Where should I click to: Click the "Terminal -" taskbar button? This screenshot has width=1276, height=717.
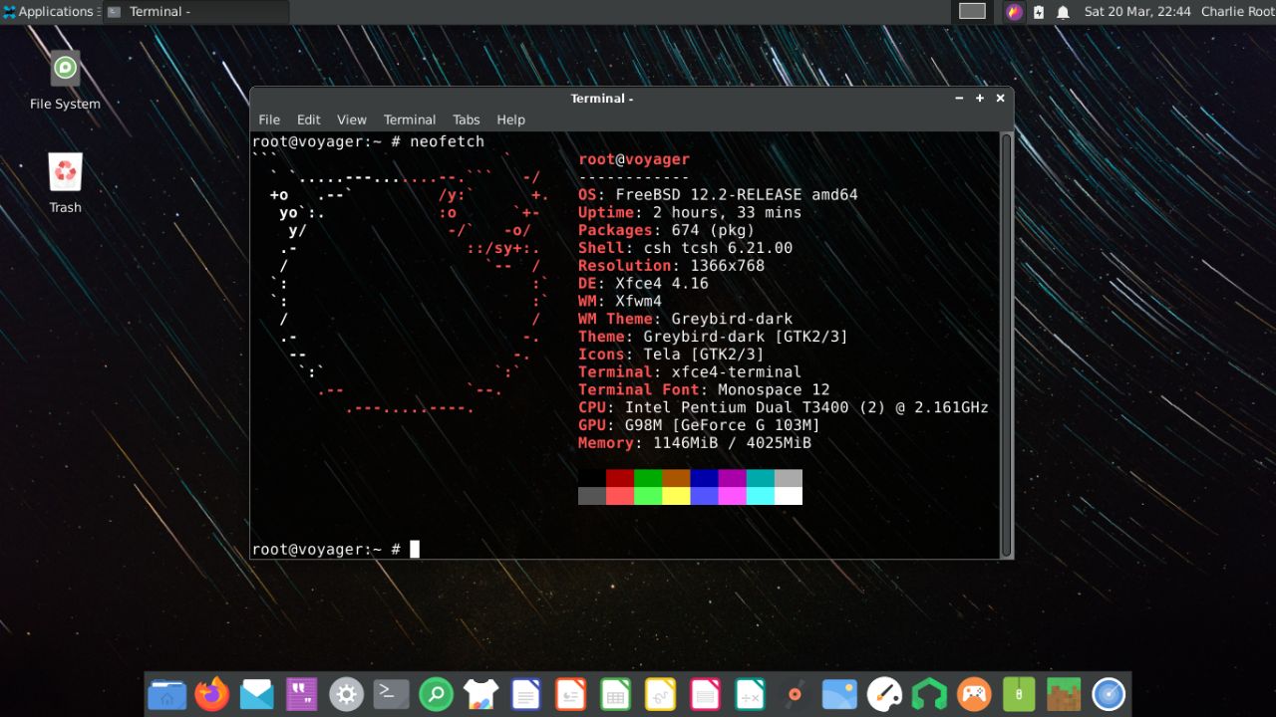pyautogui.click(x=195, y=12)
